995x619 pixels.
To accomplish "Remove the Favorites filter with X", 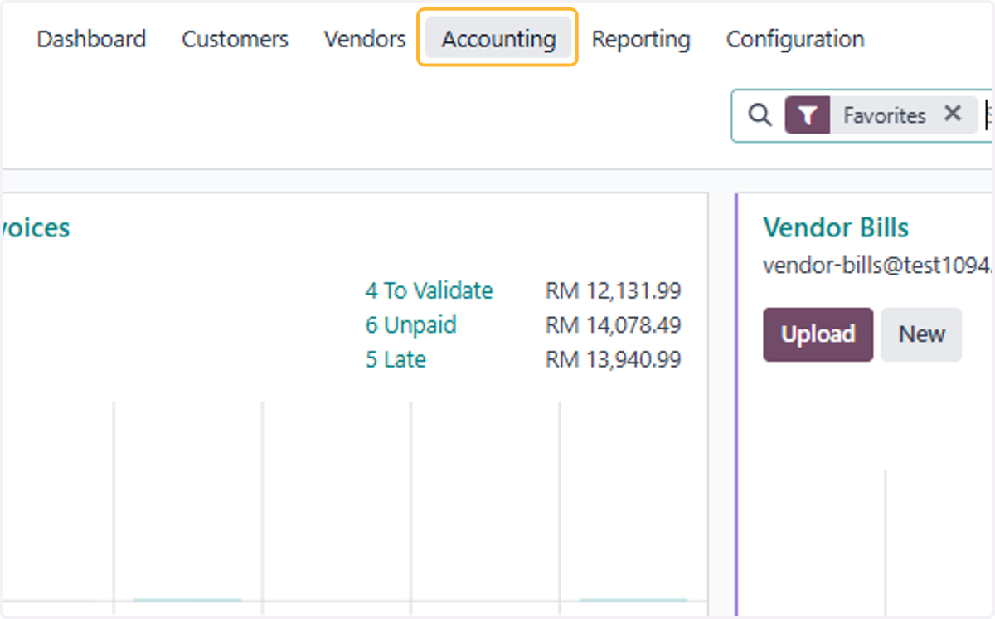I will (953, 114).
